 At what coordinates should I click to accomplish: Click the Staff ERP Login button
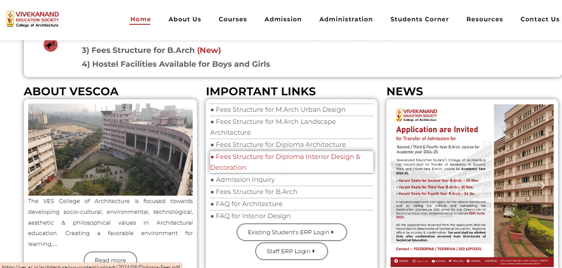pyautogui.click(x=291, y=251)
